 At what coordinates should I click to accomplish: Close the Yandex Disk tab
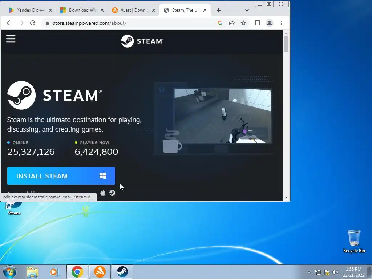[x=50, y=10]
